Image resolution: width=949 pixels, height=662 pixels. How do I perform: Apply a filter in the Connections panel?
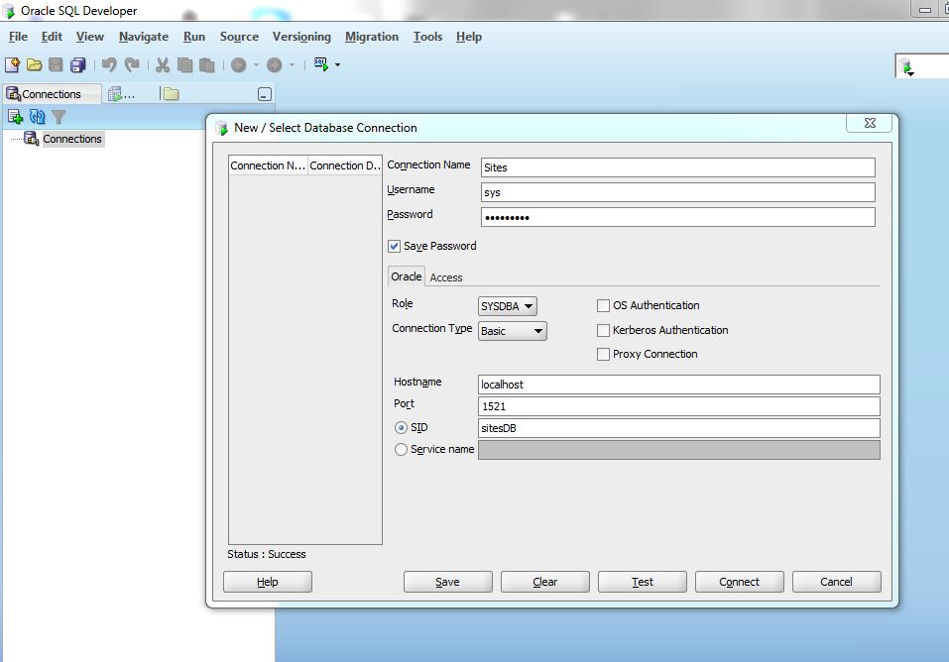59,116
